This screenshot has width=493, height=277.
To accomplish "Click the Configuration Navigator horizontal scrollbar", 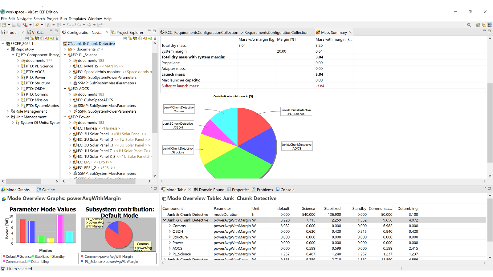I will 105,181.
